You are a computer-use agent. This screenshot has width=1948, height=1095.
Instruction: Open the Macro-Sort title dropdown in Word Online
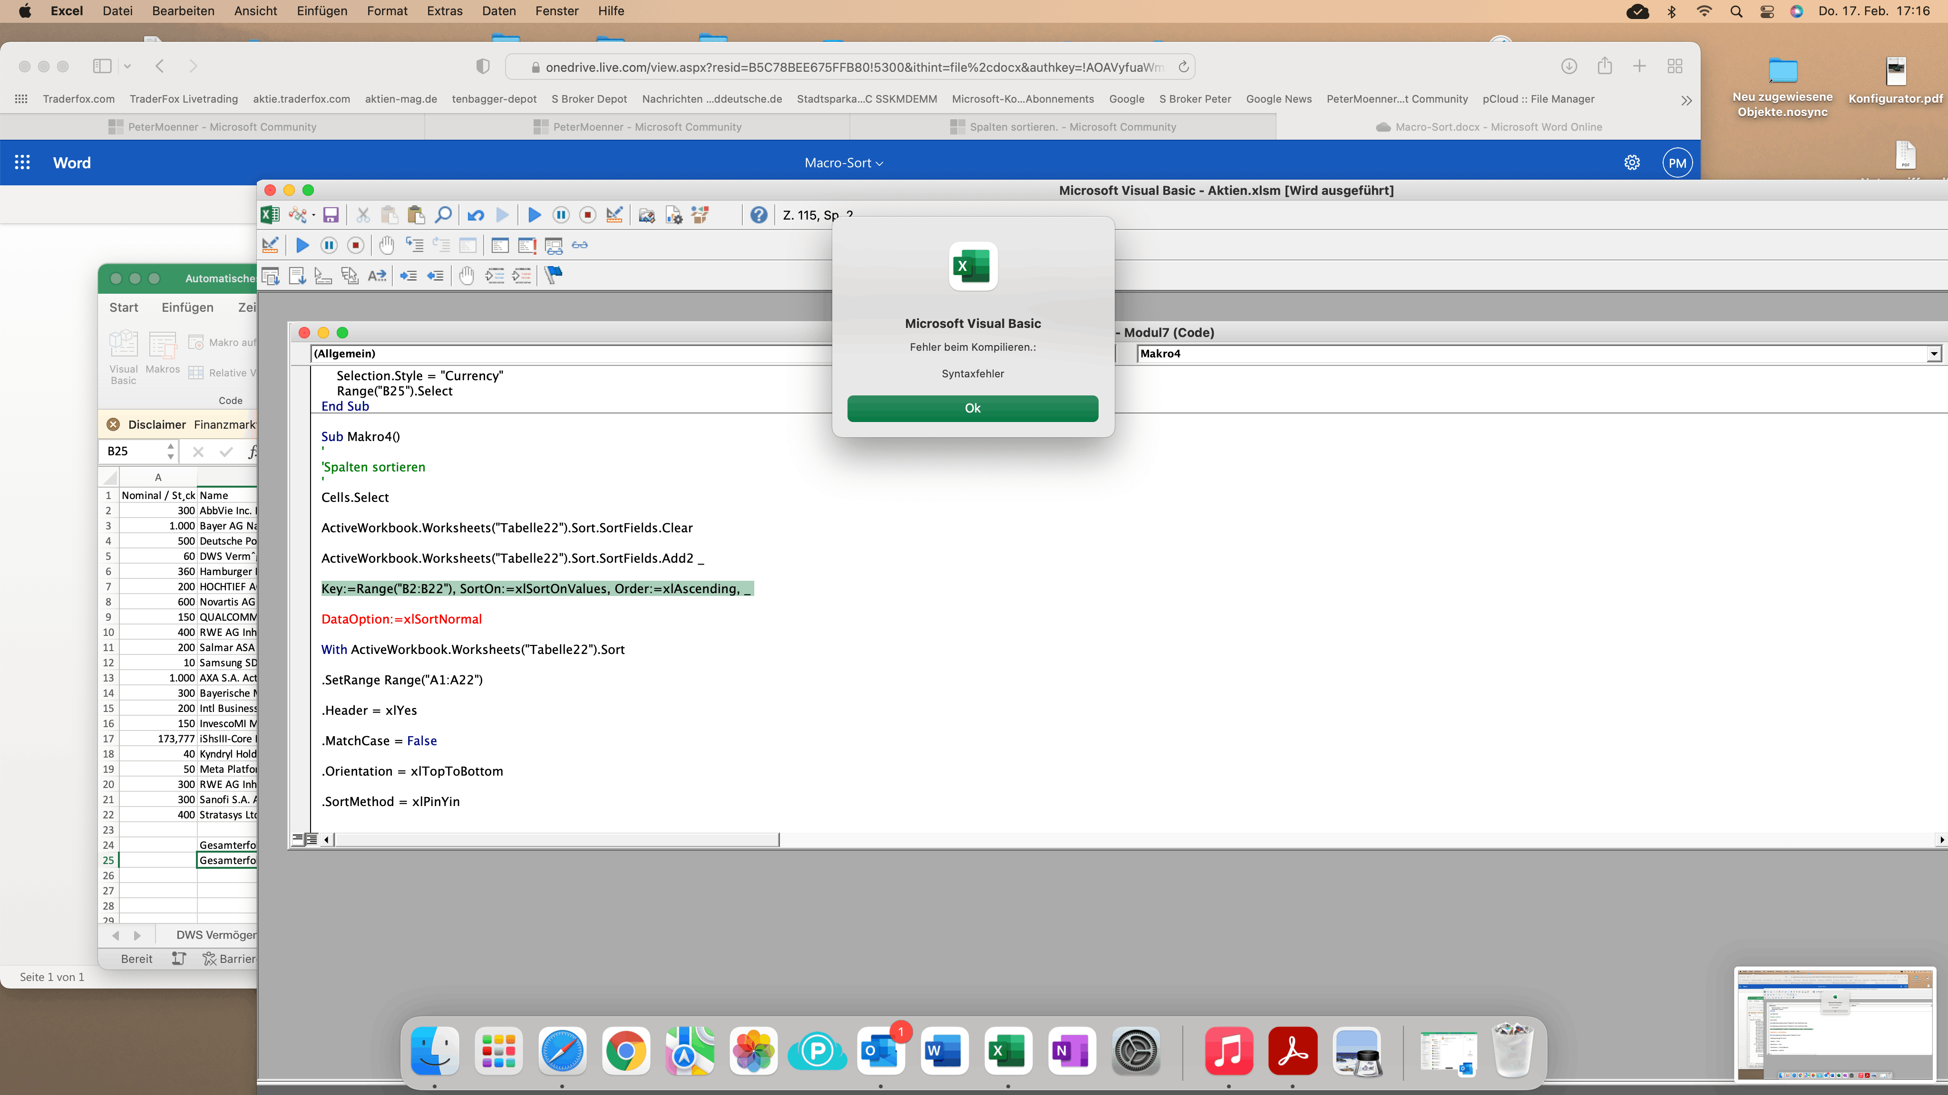844,163
